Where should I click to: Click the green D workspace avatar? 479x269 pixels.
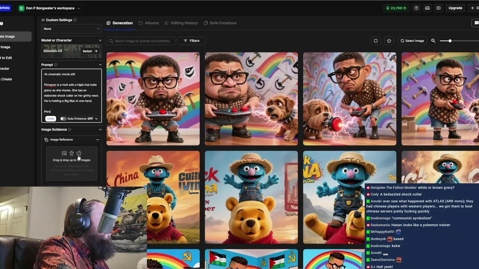21,8
